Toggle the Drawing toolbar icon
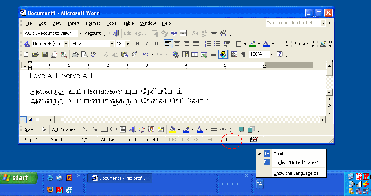Viewport: 371px width, 196px height. [x=223, y=54]
